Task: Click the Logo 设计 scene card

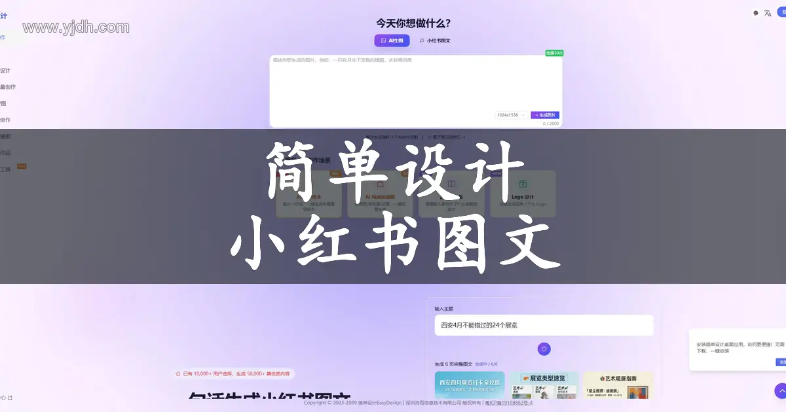Action: click(523, 194)
